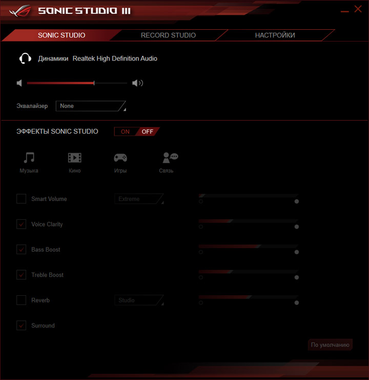369x380 pixels.
Task: Open the Smart Volume Extreme dropdown
Action: [x=139, y=199]
